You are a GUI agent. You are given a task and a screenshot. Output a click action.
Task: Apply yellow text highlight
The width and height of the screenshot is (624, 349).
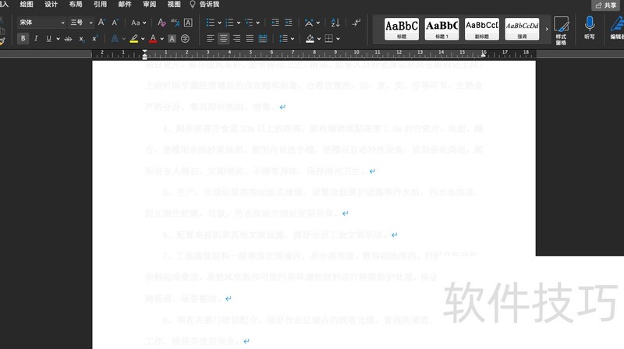(134, 38)
